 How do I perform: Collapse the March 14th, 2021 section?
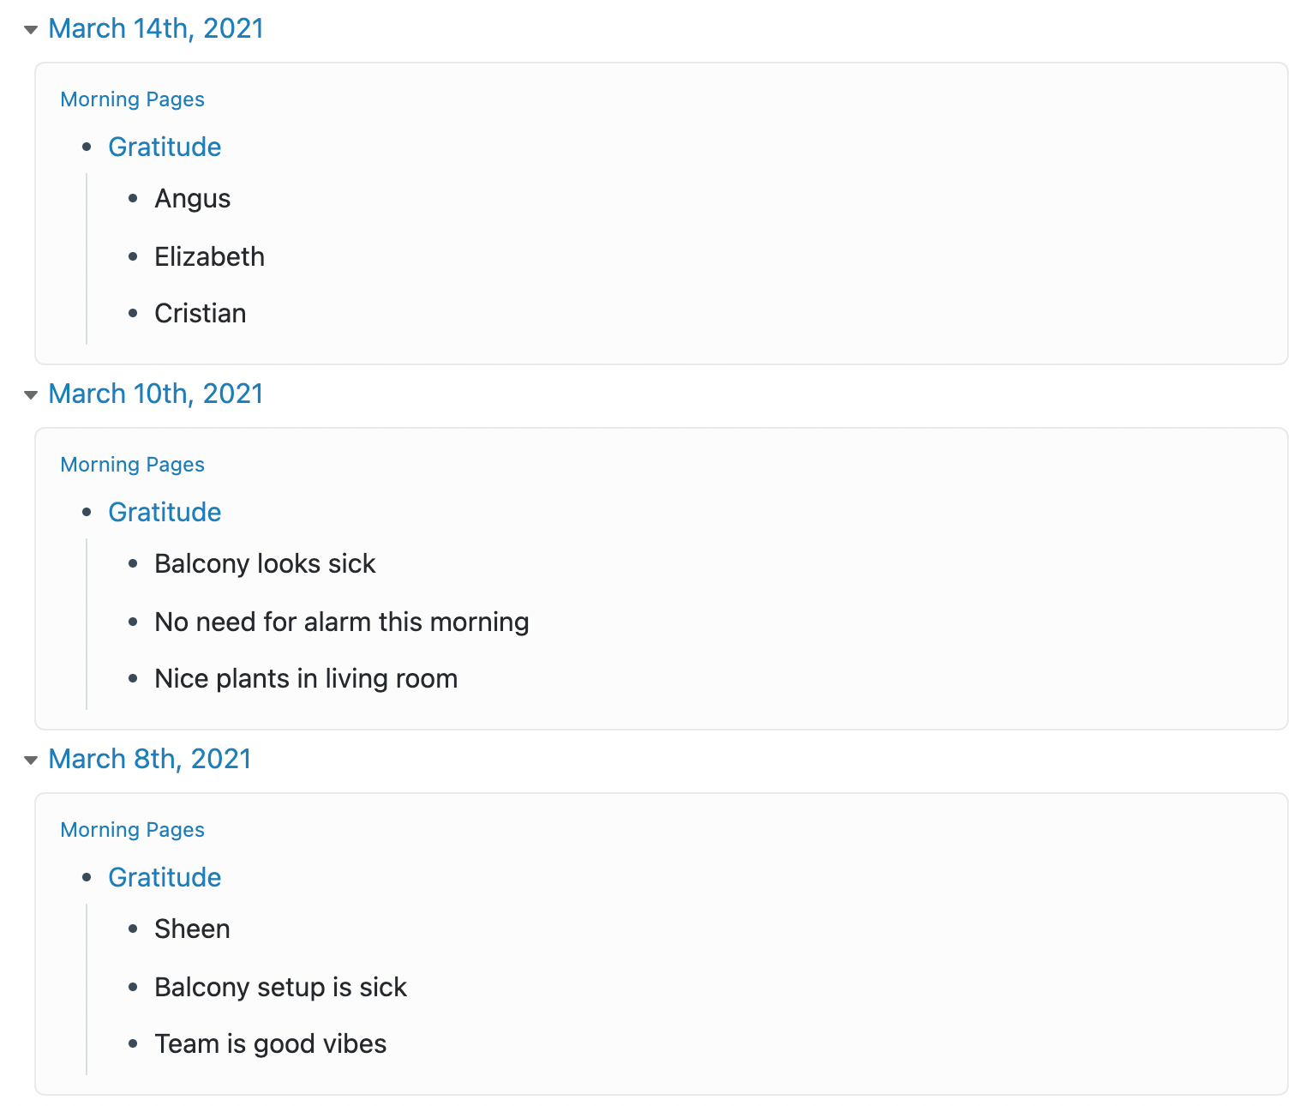tap(31, 30)
